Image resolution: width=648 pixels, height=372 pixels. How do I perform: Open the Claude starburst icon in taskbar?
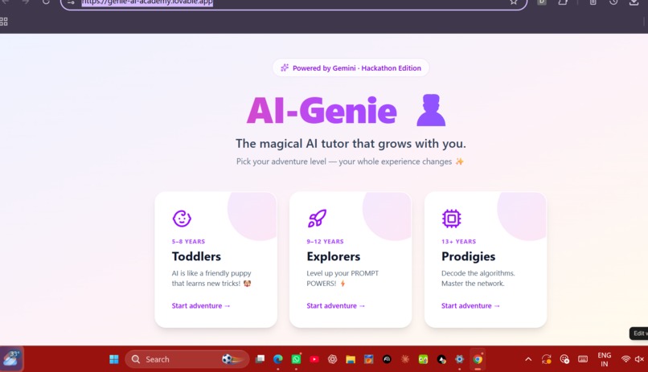[x=405, y=359]
